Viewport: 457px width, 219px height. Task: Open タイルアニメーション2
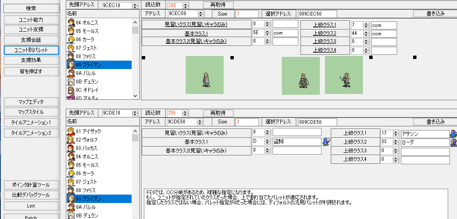point(31,133)
